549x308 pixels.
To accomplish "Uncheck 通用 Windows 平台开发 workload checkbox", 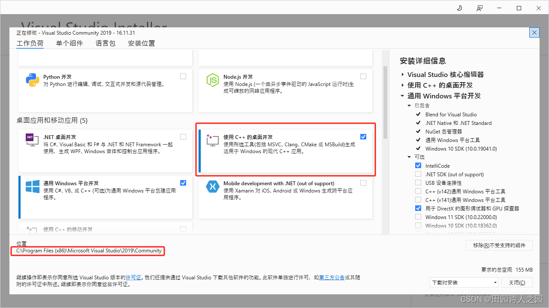I will pos(183,183).
